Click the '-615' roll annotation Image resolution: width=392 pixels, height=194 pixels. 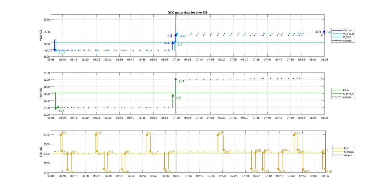328,172
